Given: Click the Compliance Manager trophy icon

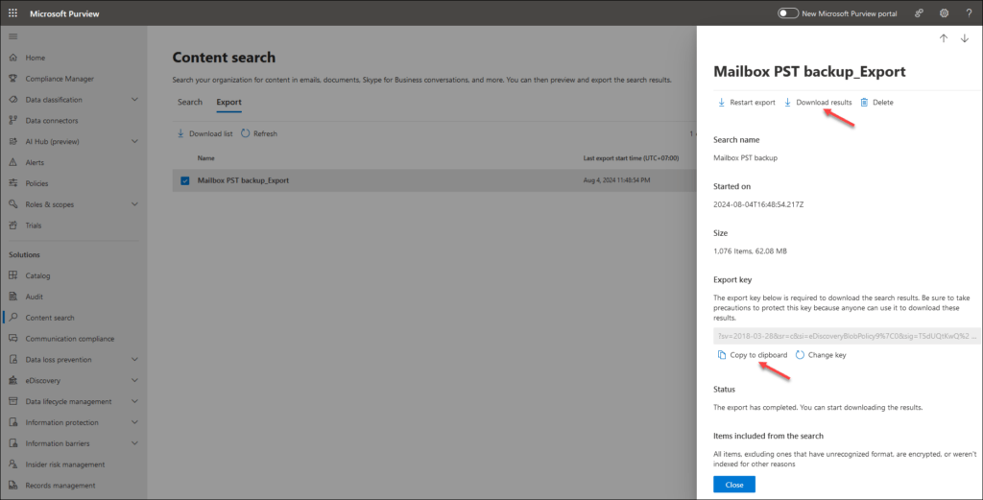Looking at the screenshot, I should coord(13,79).
